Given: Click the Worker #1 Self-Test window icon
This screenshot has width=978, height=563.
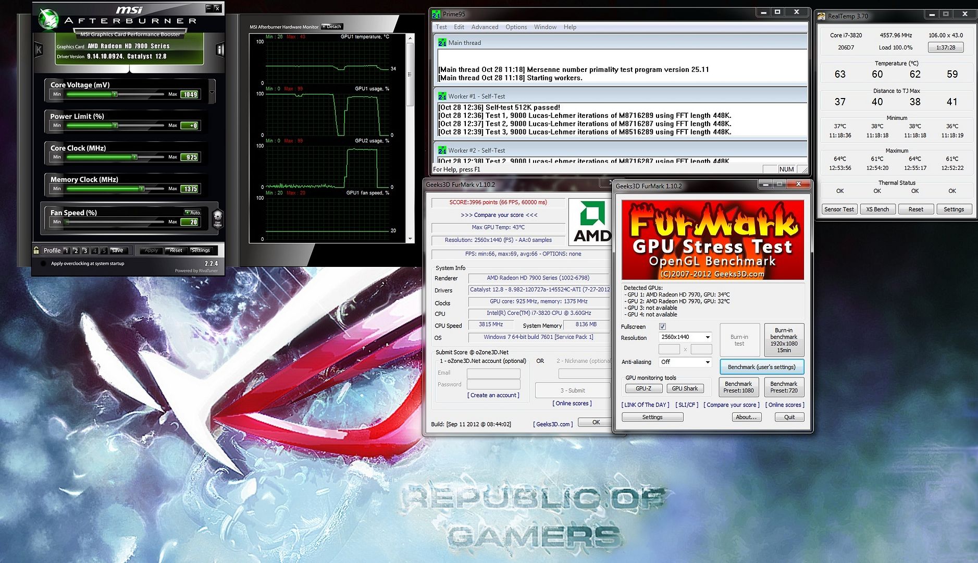Looking at the screenshot, I should (442, 96).
